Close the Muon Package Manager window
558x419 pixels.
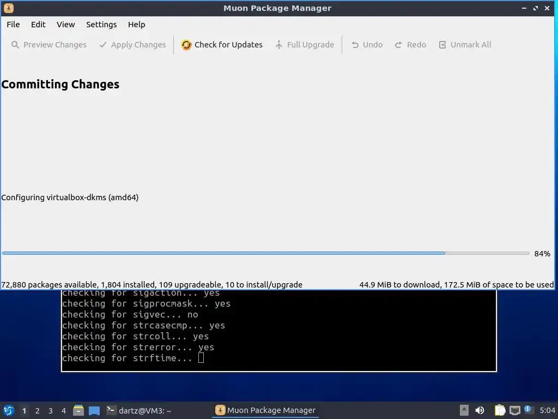point(547,8)
